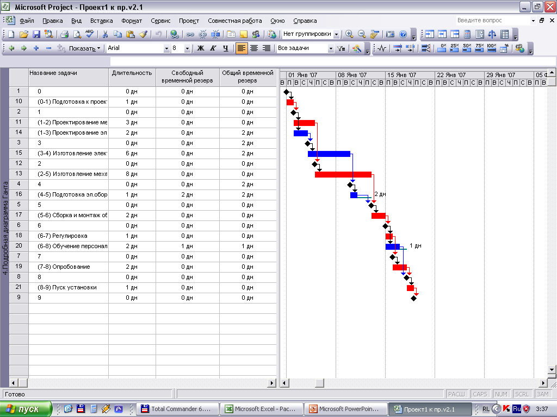The image size is (557, 417).
Task: Create a new project file
Action: [11, 34]
